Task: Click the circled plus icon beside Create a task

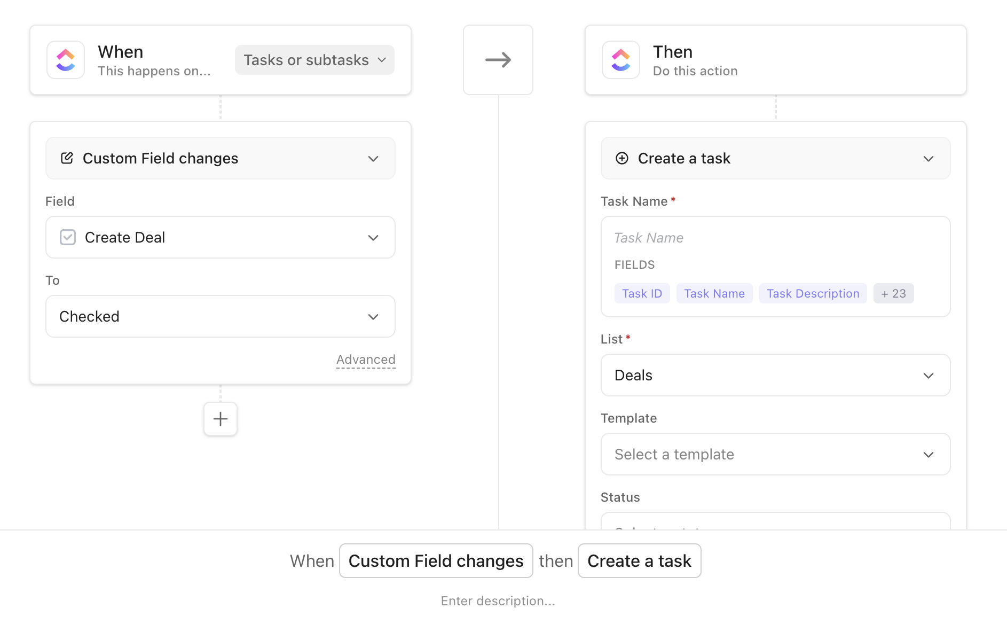Action: click(622, 158)
